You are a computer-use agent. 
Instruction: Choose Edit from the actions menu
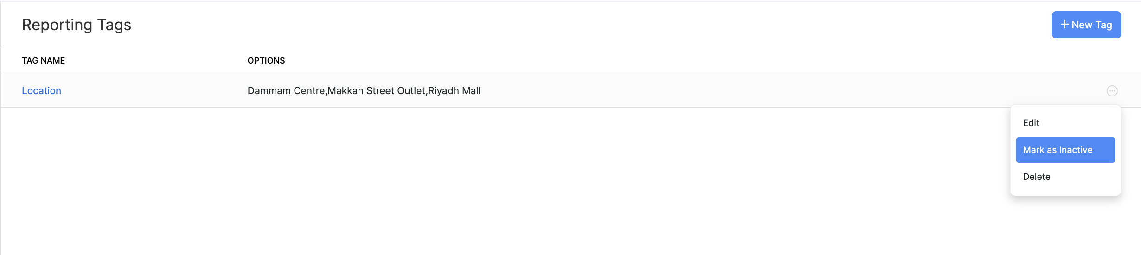click(1031, 123)
